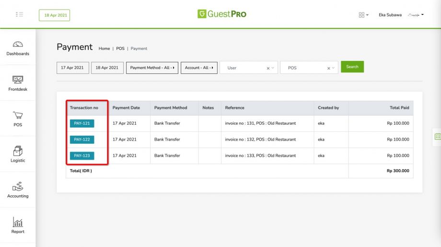Click the Payment breadcrumb text
Viewport: 441px width, 247px height.
[139, 48]
